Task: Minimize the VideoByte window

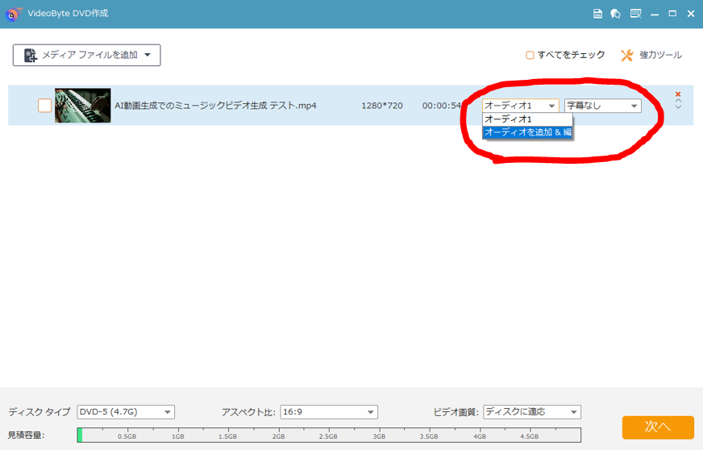Action: [655, 14]
